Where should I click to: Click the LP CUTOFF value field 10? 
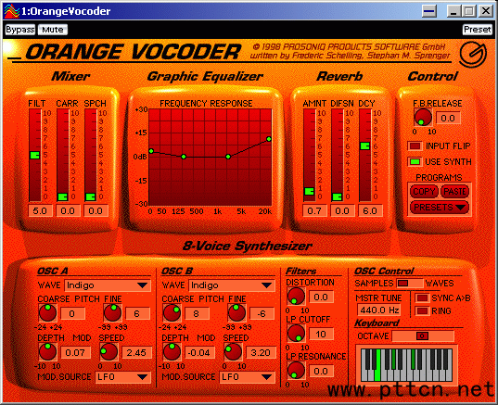(x=321, y=334)
